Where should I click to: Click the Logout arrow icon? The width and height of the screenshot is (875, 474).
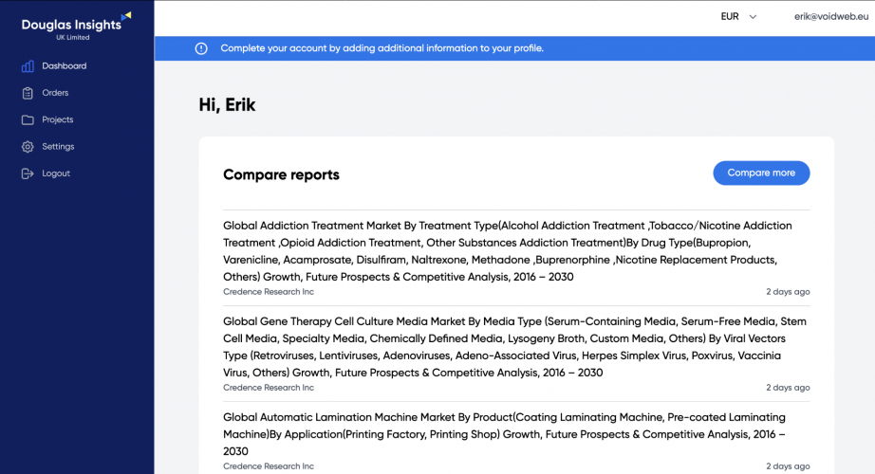click(28, 173)
